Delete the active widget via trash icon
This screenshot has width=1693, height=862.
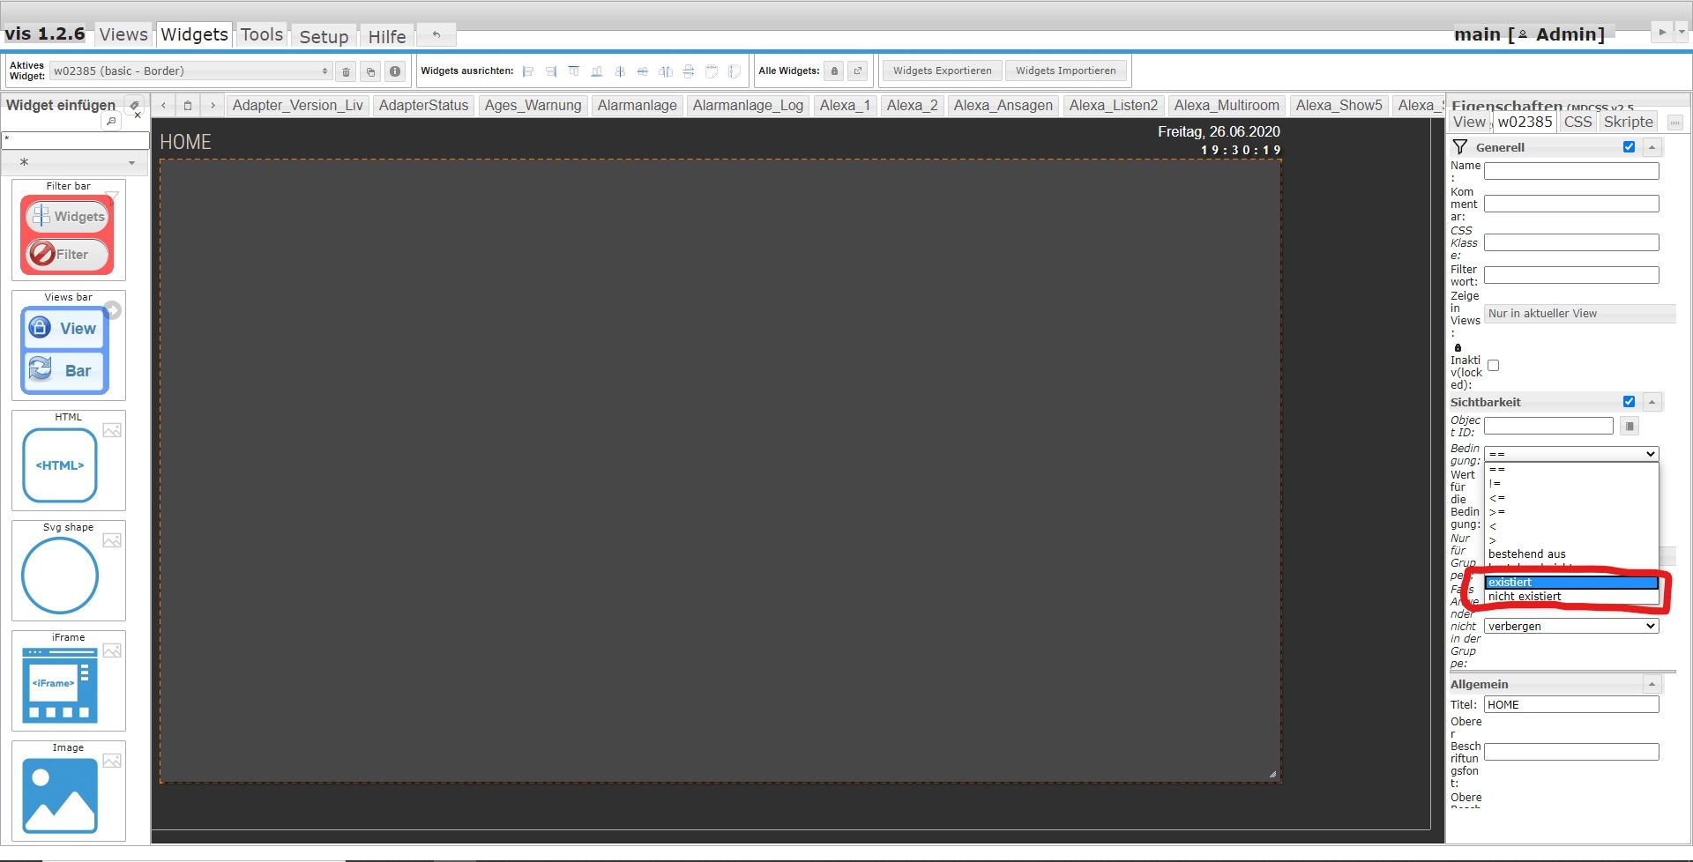pos(346,71)
